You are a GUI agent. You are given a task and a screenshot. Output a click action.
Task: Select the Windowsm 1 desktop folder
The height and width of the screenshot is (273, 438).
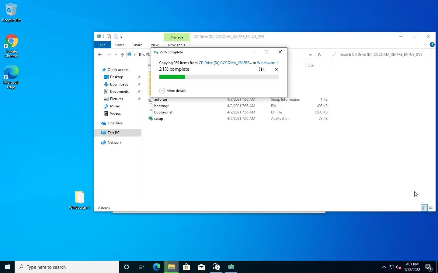[79, 200]
